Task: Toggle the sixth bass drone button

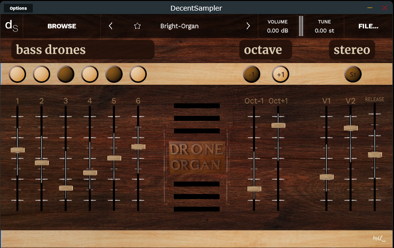Action: [138, 74]
